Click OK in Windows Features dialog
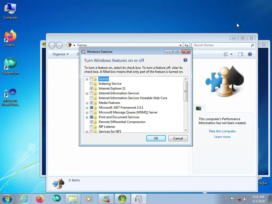The width and height of the screenshot is (272, 204). pyautogui.click(x=156, y=138)
